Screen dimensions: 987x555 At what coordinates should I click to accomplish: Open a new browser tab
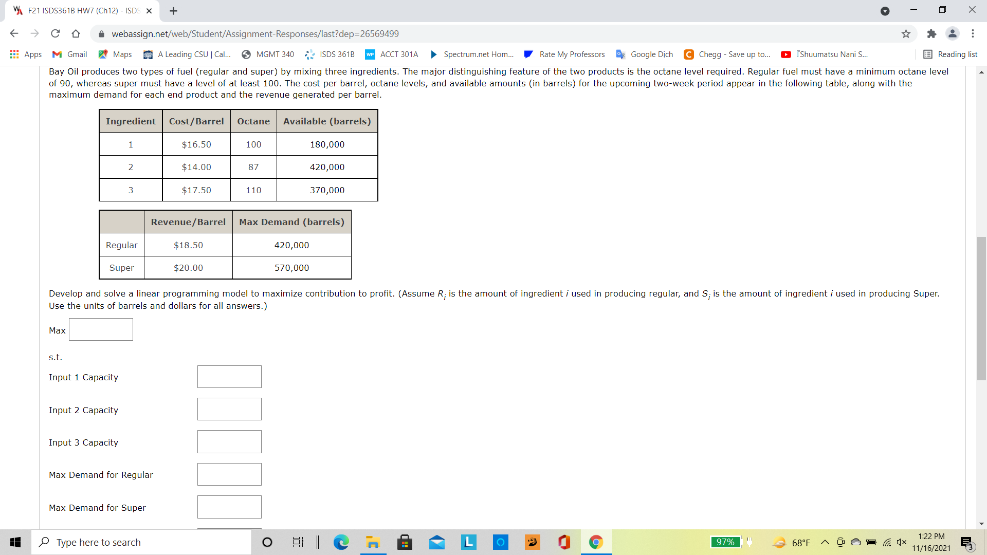173,10
